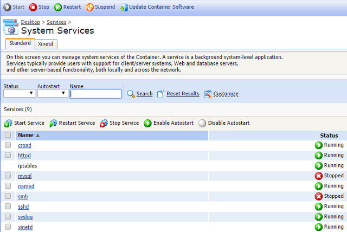The image size is (347, 232).
Task: Click the Update Container Software icon
Action: [x=124, y=7]
